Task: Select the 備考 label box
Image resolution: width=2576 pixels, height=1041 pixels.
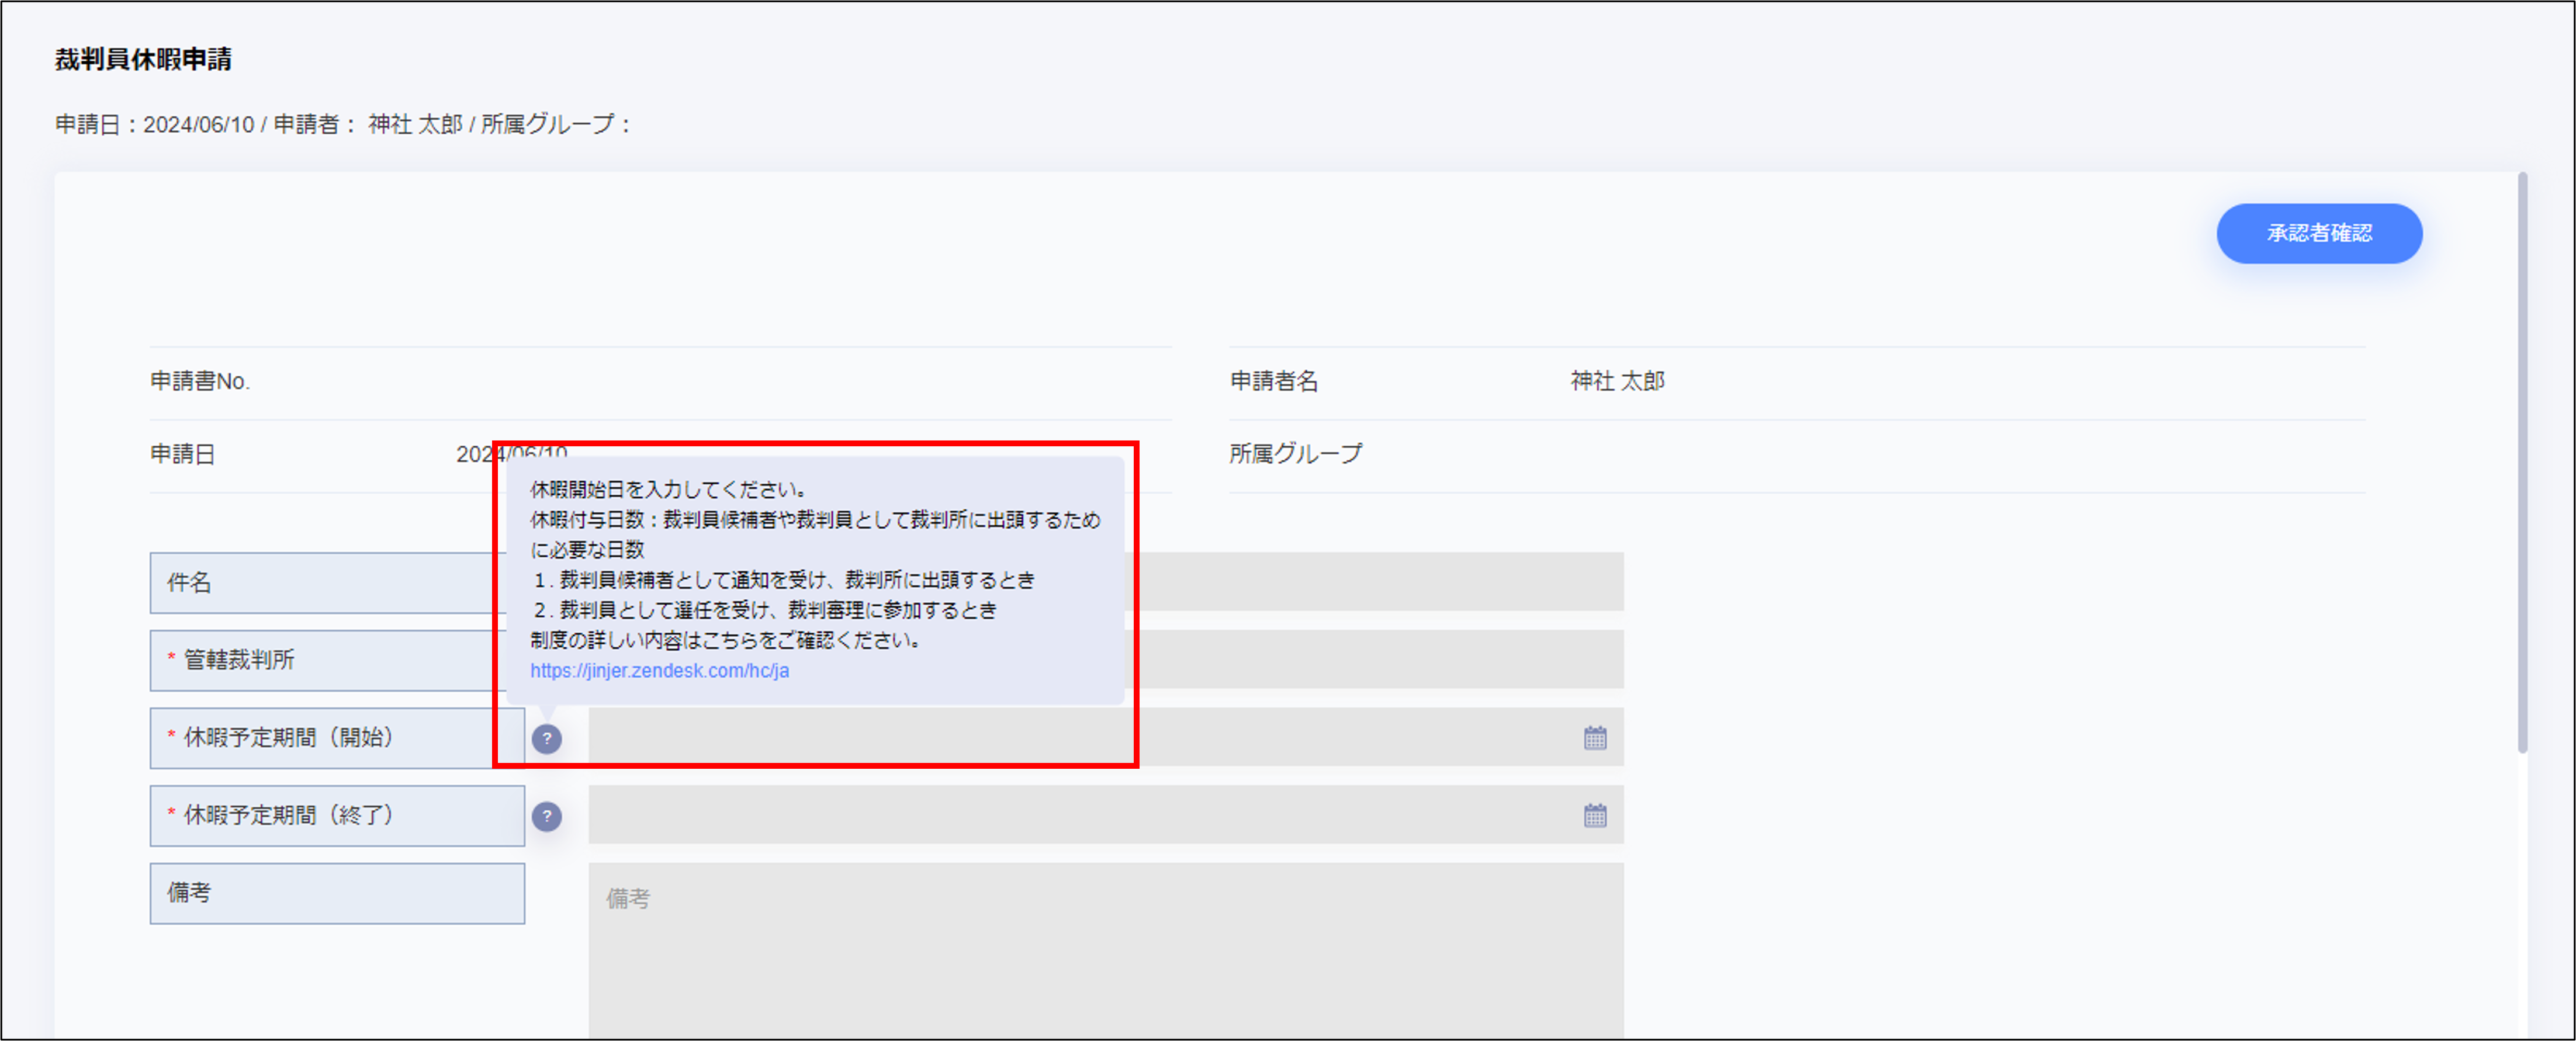Action: pyautogui.click(x=337, y=893)
